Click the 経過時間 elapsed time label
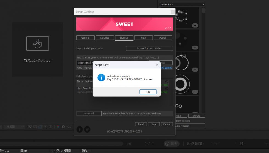Image resolution: width=269 pixels, height=153 pixels. 195,144
